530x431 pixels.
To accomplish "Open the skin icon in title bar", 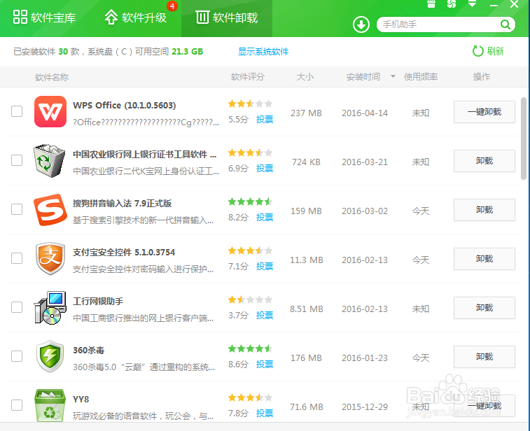I will pos(431,3).
